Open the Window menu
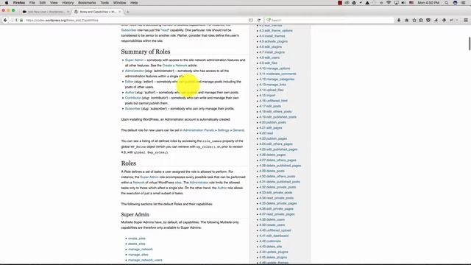471x265 pixels. (119, 3)
